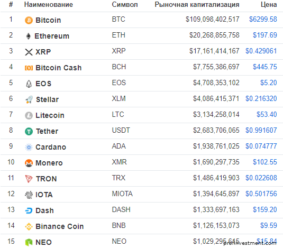Click the TRON red triangle logo
The height and width of the screenshot is (248, 283).
tap(29, 179)
